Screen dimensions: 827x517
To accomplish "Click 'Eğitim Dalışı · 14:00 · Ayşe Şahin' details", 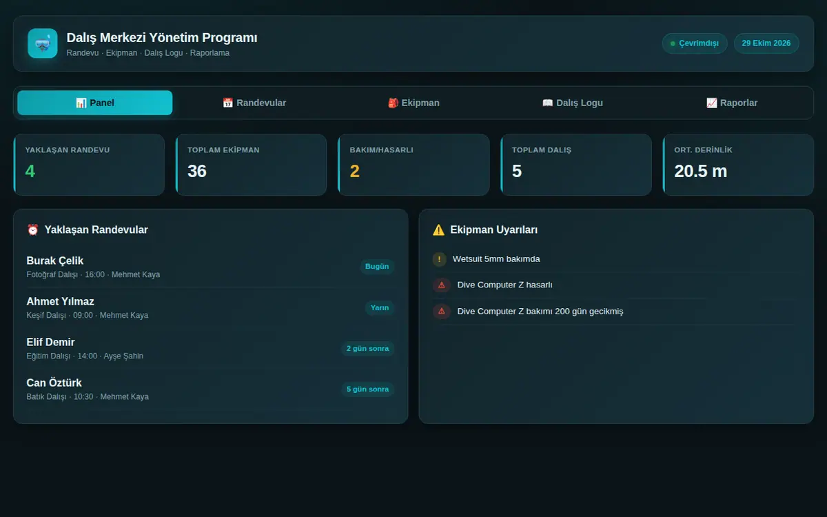I will [85, 356].
